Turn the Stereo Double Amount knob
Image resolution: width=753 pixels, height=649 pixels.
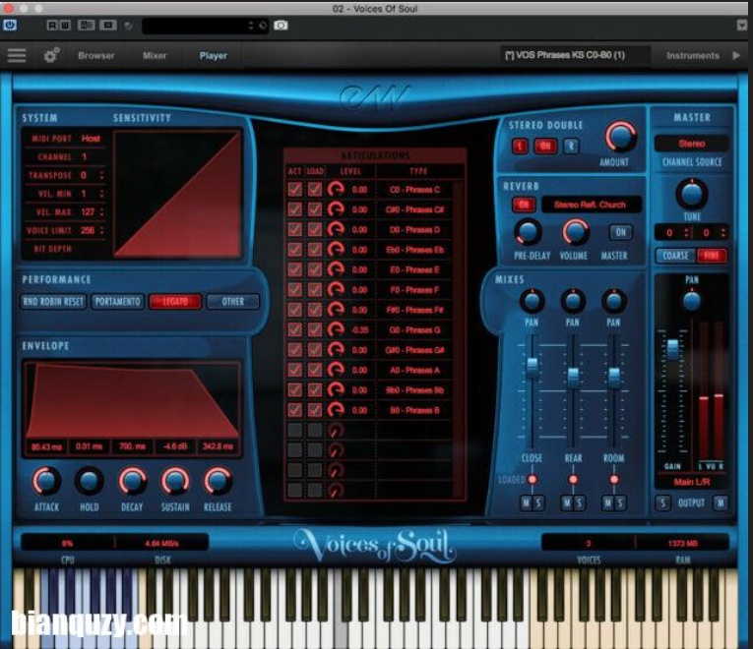click(620, 137)
